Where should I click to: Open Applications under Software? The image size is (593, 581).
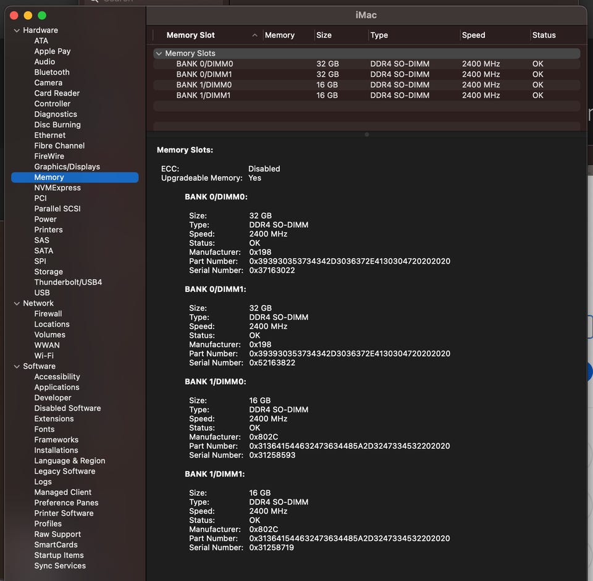point(57,387)
